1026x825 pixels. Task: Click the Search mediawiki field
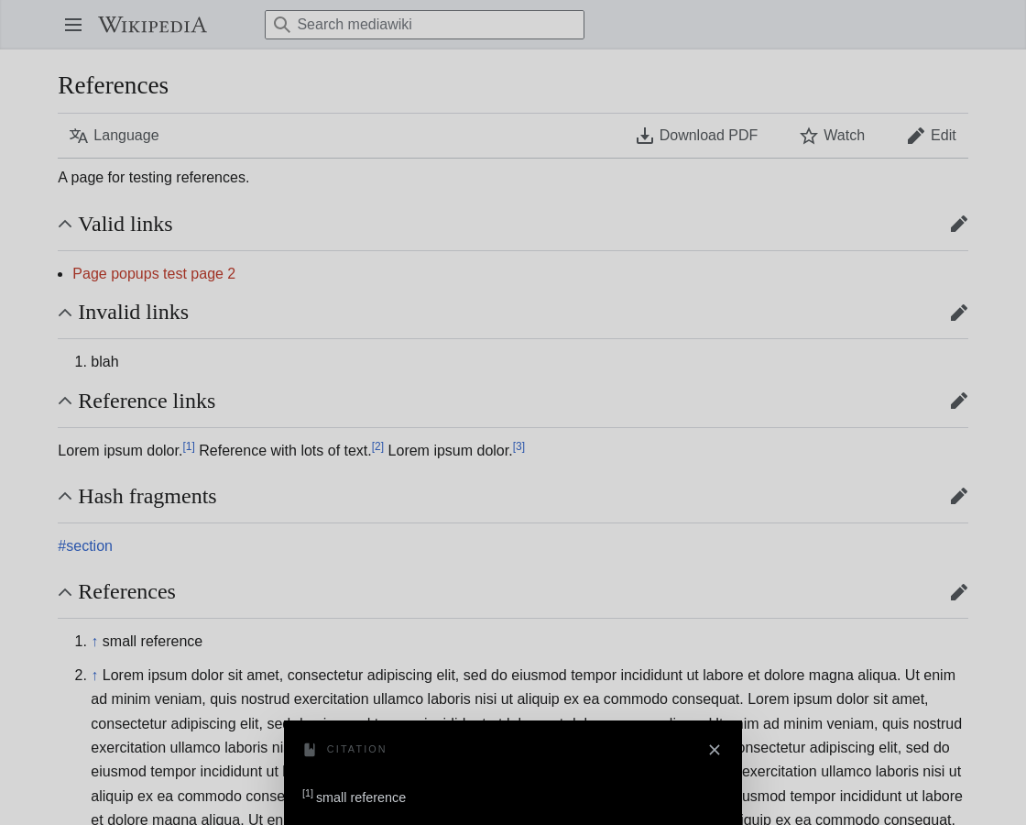click(424, 25)
